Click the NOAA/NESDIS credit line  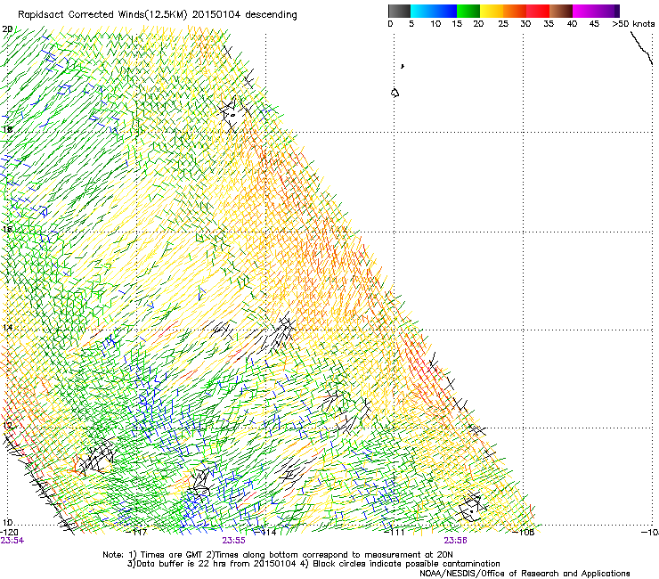coord(525,574)
